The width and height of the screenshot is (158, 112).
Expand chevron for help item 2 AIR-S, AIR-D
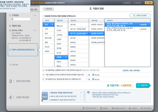tap(81, 96)
